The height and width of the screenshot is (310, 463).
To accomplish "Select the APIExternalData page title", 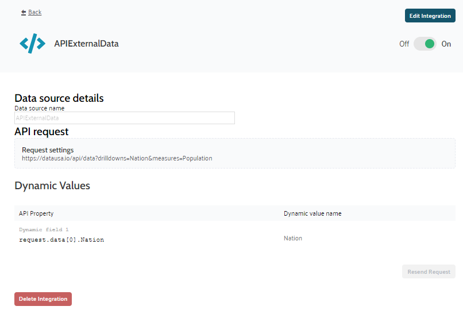I will [86, 44].
